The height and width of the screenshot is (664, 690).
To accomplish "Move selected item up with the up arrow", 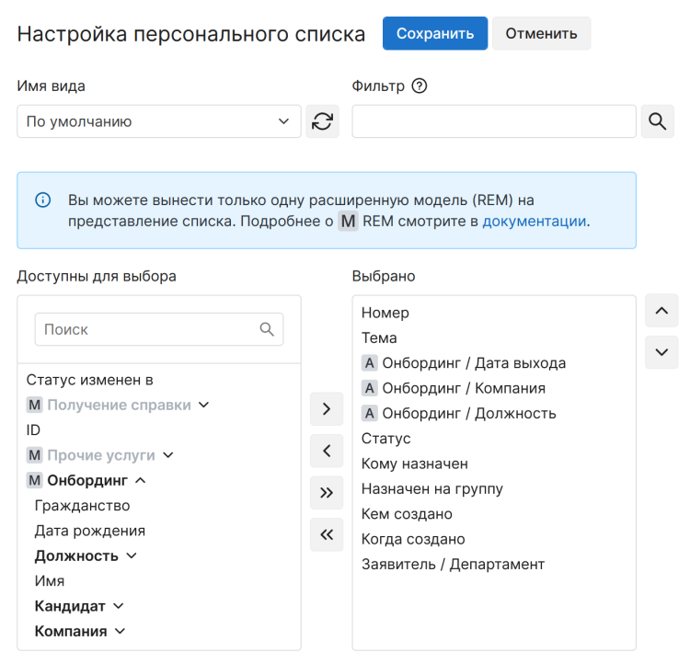I will coord(661,311).
